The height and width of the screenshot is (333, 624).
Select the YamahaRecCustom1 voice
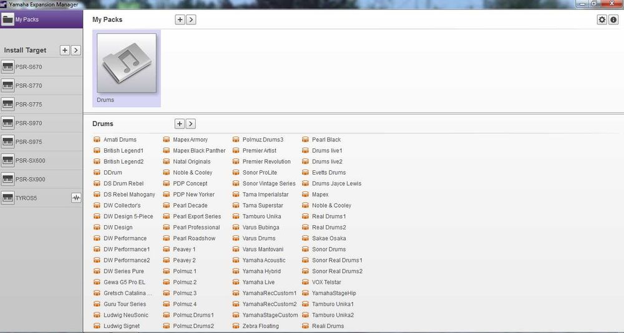pyautogui.click(x=270, y=293)
